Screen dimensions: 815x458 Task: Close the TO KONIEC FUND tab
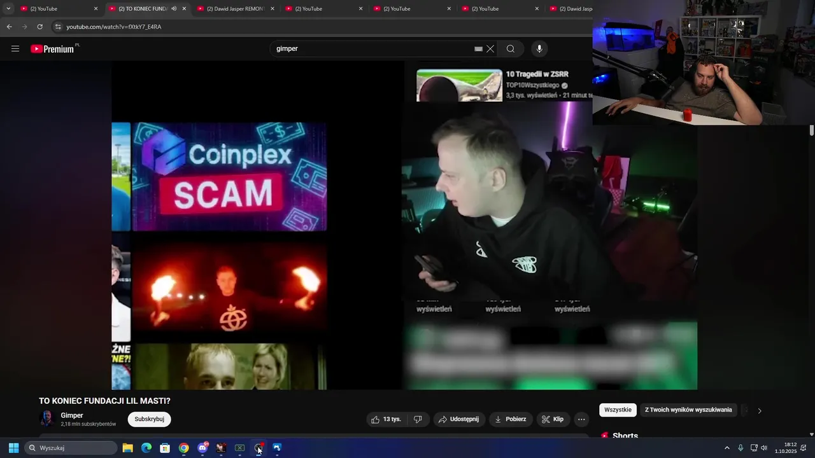(x=185, y=9)
